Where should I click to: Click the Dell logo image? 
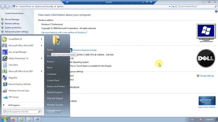[206, 58]
